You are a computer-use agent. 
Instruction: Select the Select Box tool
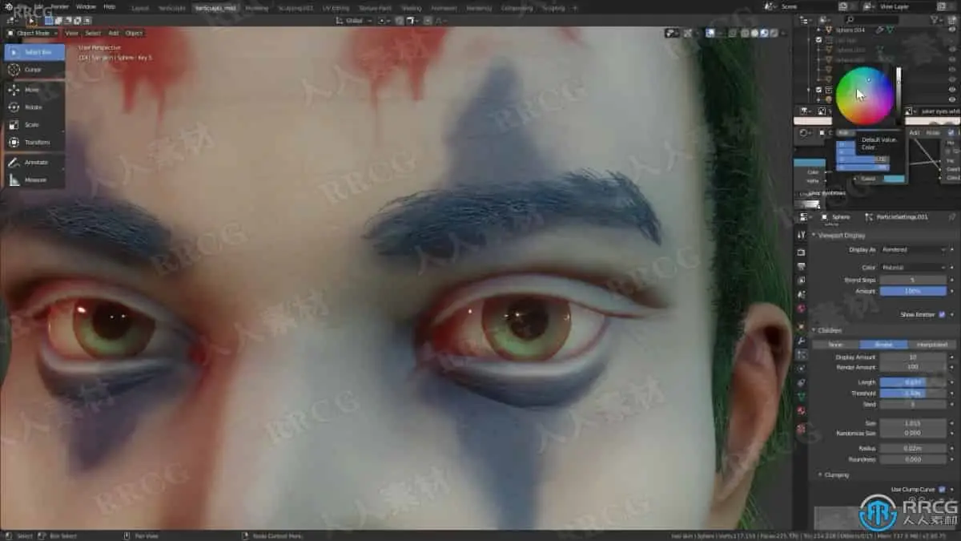pyautogui.click(x=34, y=52)
